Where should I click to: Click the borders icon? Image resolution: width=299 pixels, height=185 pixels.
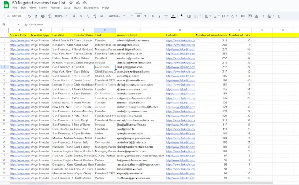(x=189, y=16)
